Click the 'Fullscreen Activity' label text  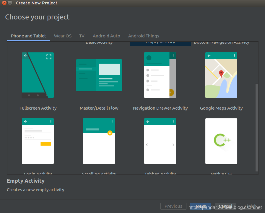tap(38, 108)
